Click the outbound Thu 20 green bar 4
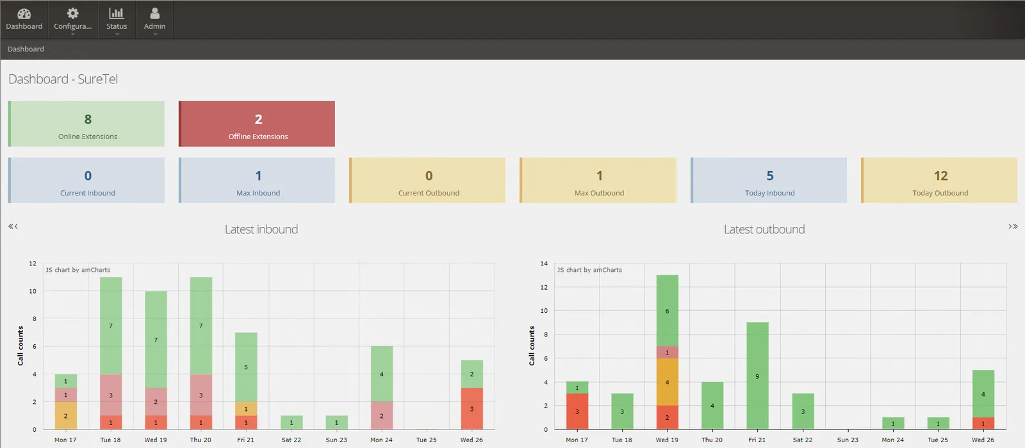 (x=712, y=406)
